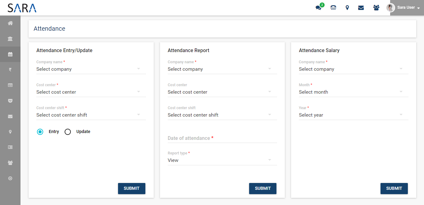Open the users group icon in header
Image resolution: width=424 pixels, height=205 pixels.
point(376,8)
